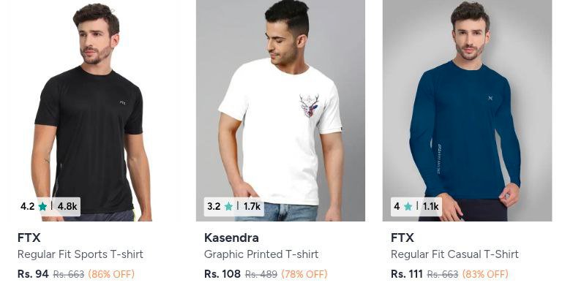Click the Kasendra brand name

231,238
